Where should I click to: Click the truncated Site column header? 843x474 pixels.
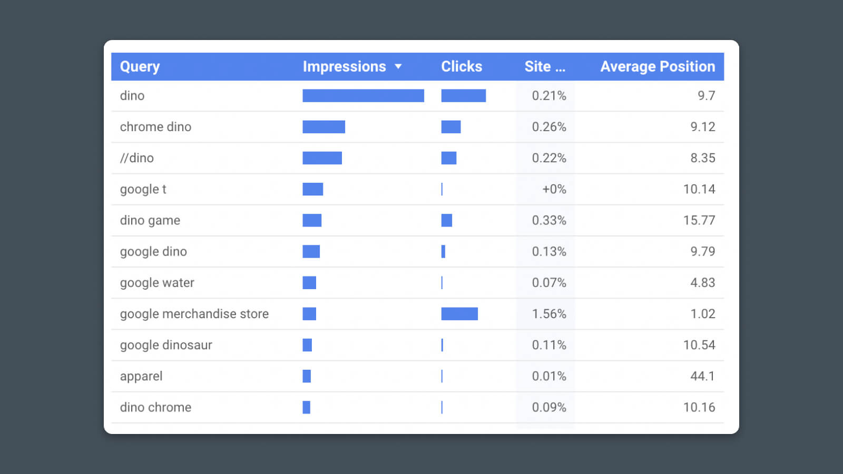(x=544, y=66)
